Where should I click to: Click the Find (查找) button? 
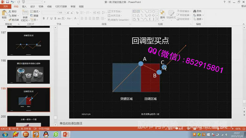coord(197,11)
